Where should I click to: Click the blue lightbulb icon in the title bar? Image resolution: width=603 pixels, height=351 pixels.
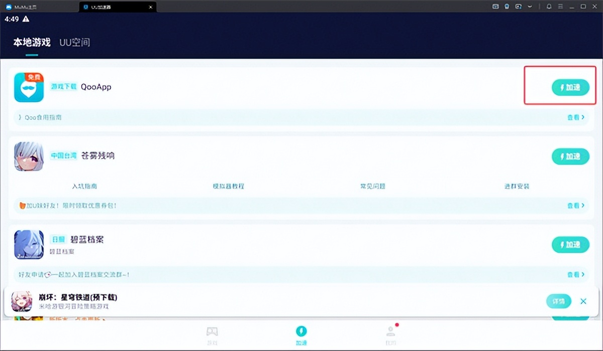pos(507,7)
